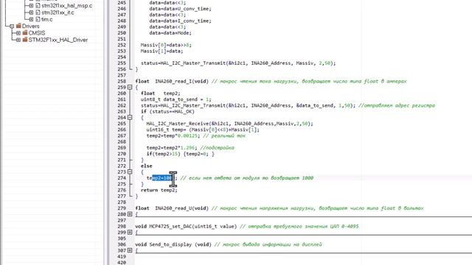Click the INA260_read_I function name
The image size is (472, 265).
point(173,82)
